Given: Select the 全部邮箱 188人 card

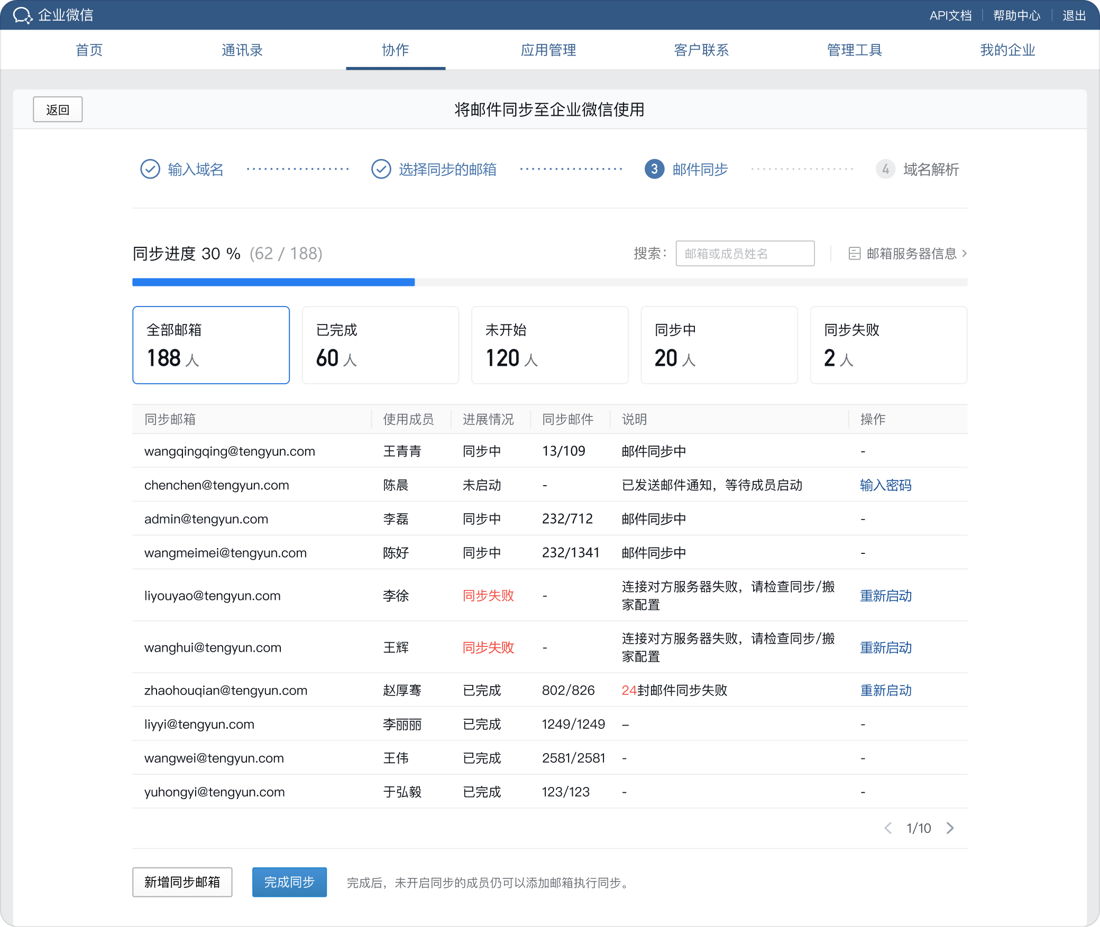Looking at the screenshot, I should [x=211, y=345].
